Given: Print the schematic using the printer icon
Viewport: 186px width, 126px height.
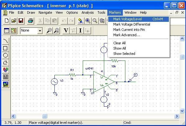Looking at the screenshot, I should 30,21.
